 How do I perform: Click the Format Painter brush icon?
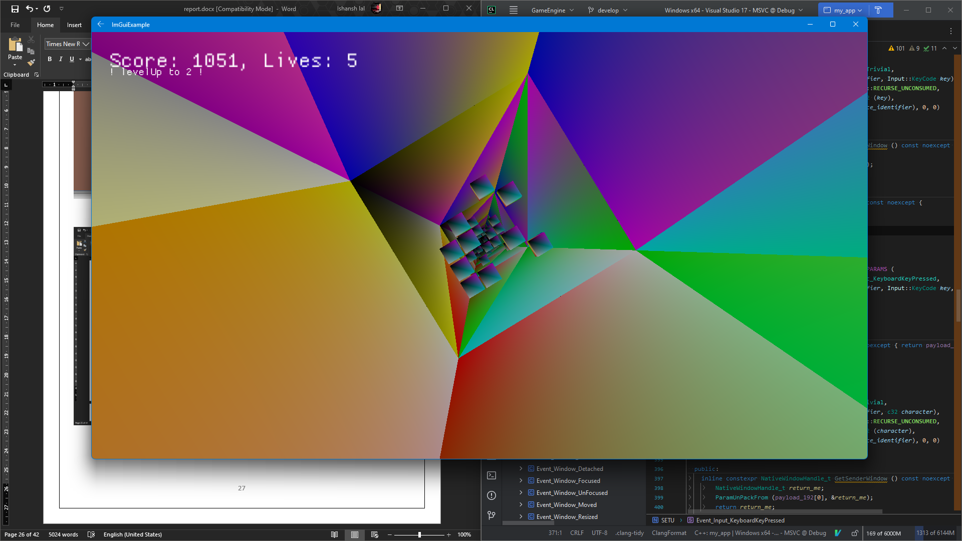pyautogui.click(x=31, y=63)
